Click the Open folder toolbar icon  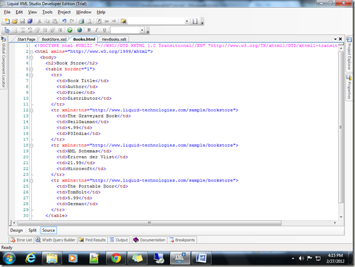[x=14, y=21]
